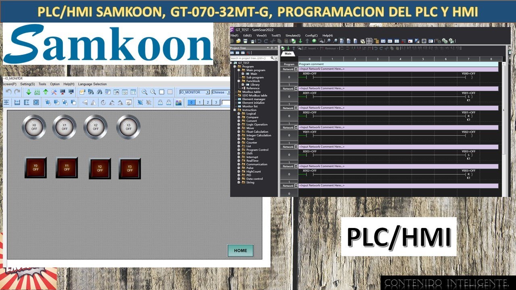Image resolution: width=516 pixels, height=290 pixels.
Task: Pin the Project Tree panel
Action: 272,48
